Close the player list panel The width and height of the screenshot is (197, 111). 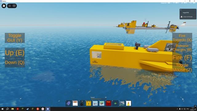pyautogui.click(x=181, y=10)
